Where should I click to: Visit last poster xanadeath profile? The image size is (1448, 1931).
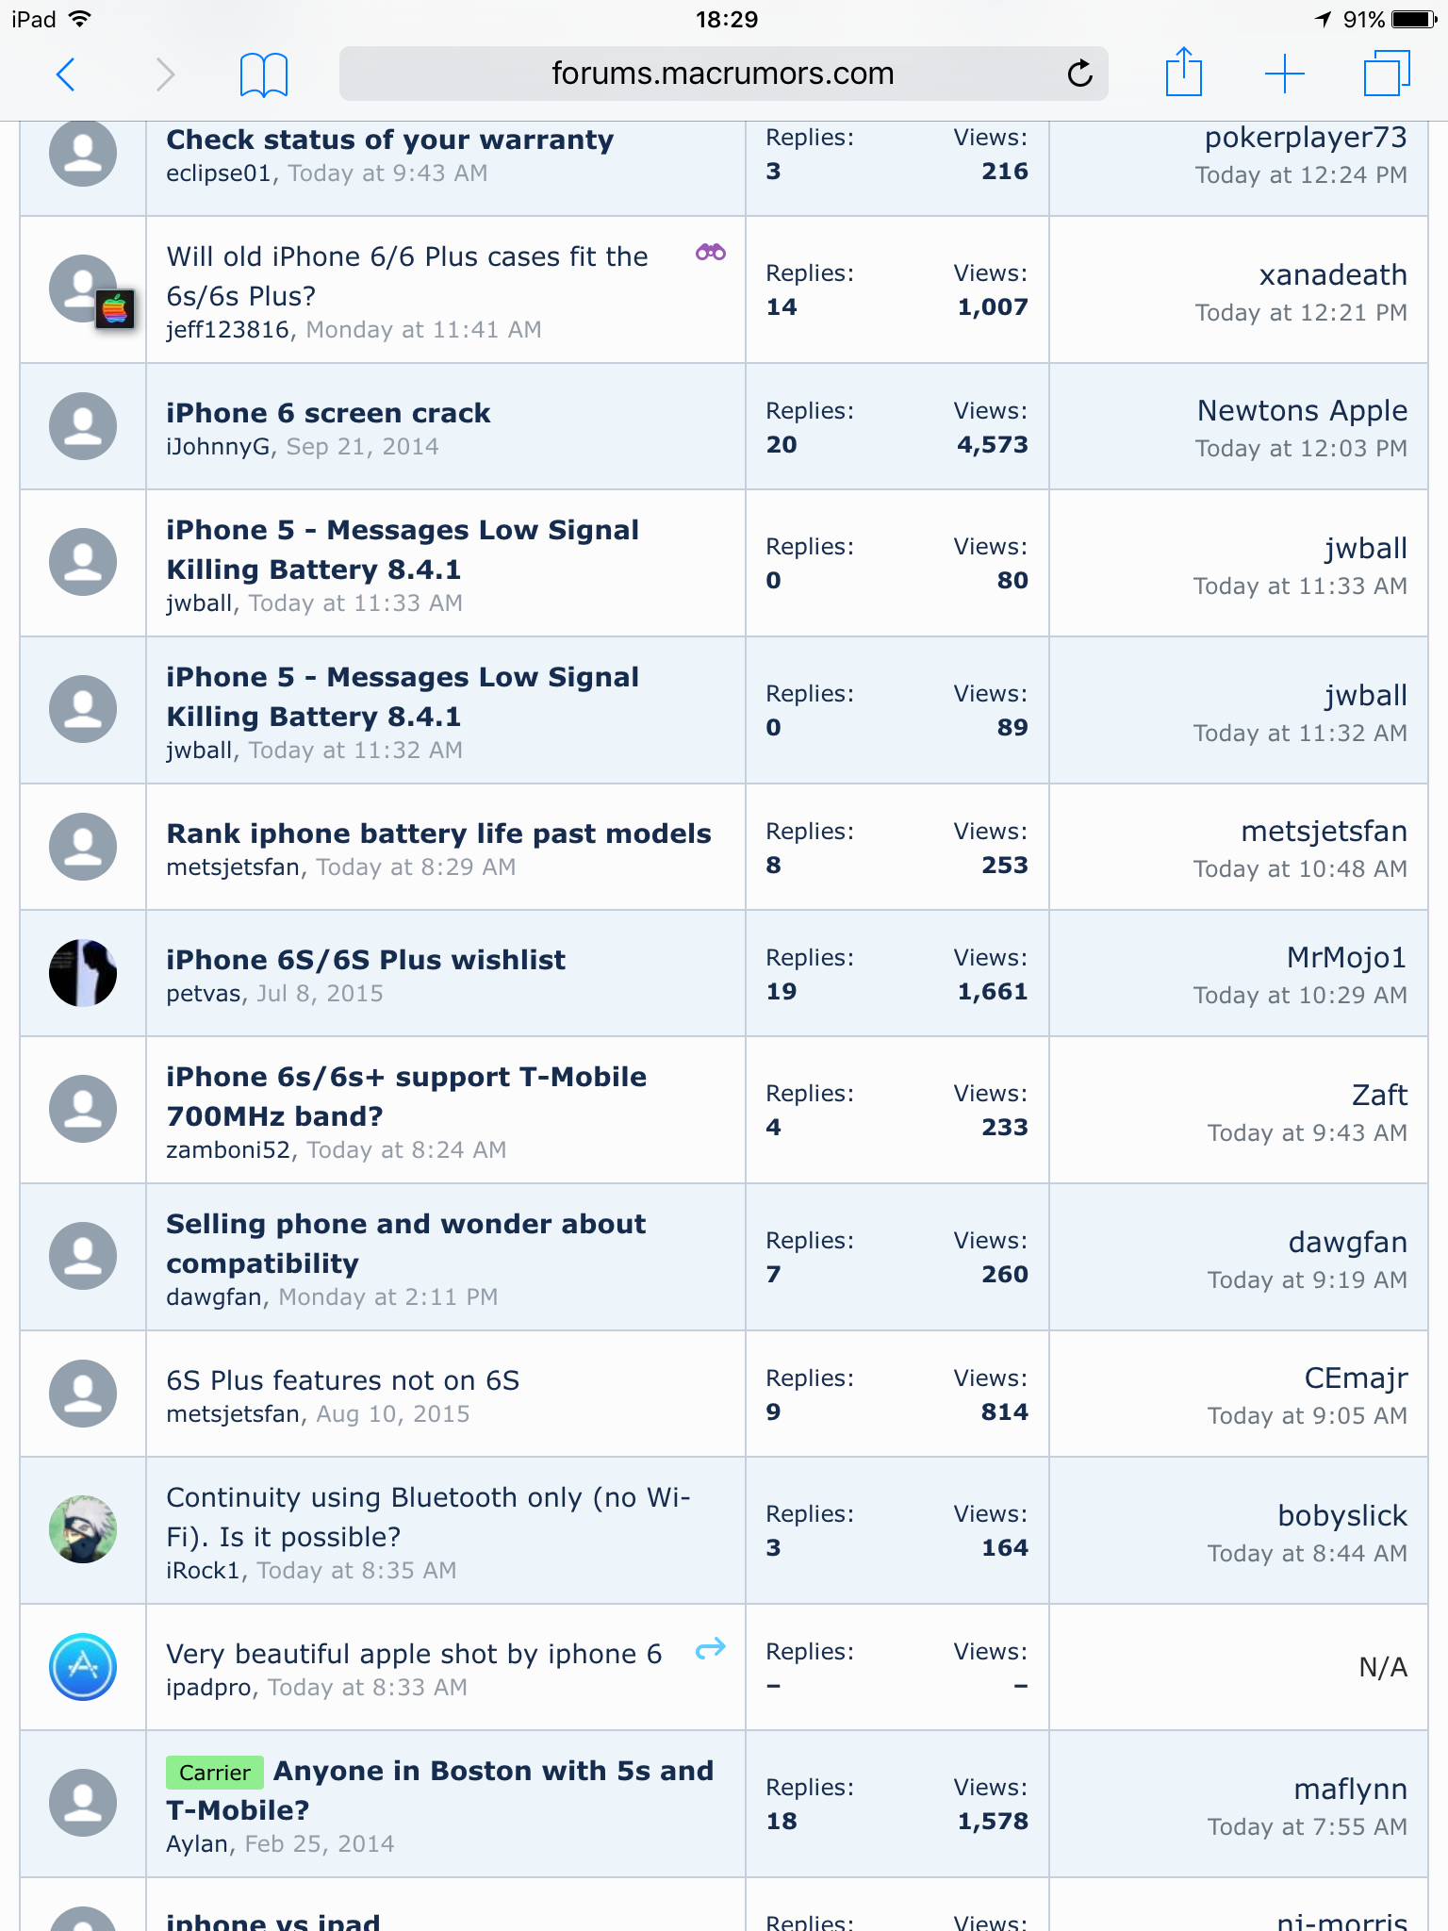[1333, 275]
